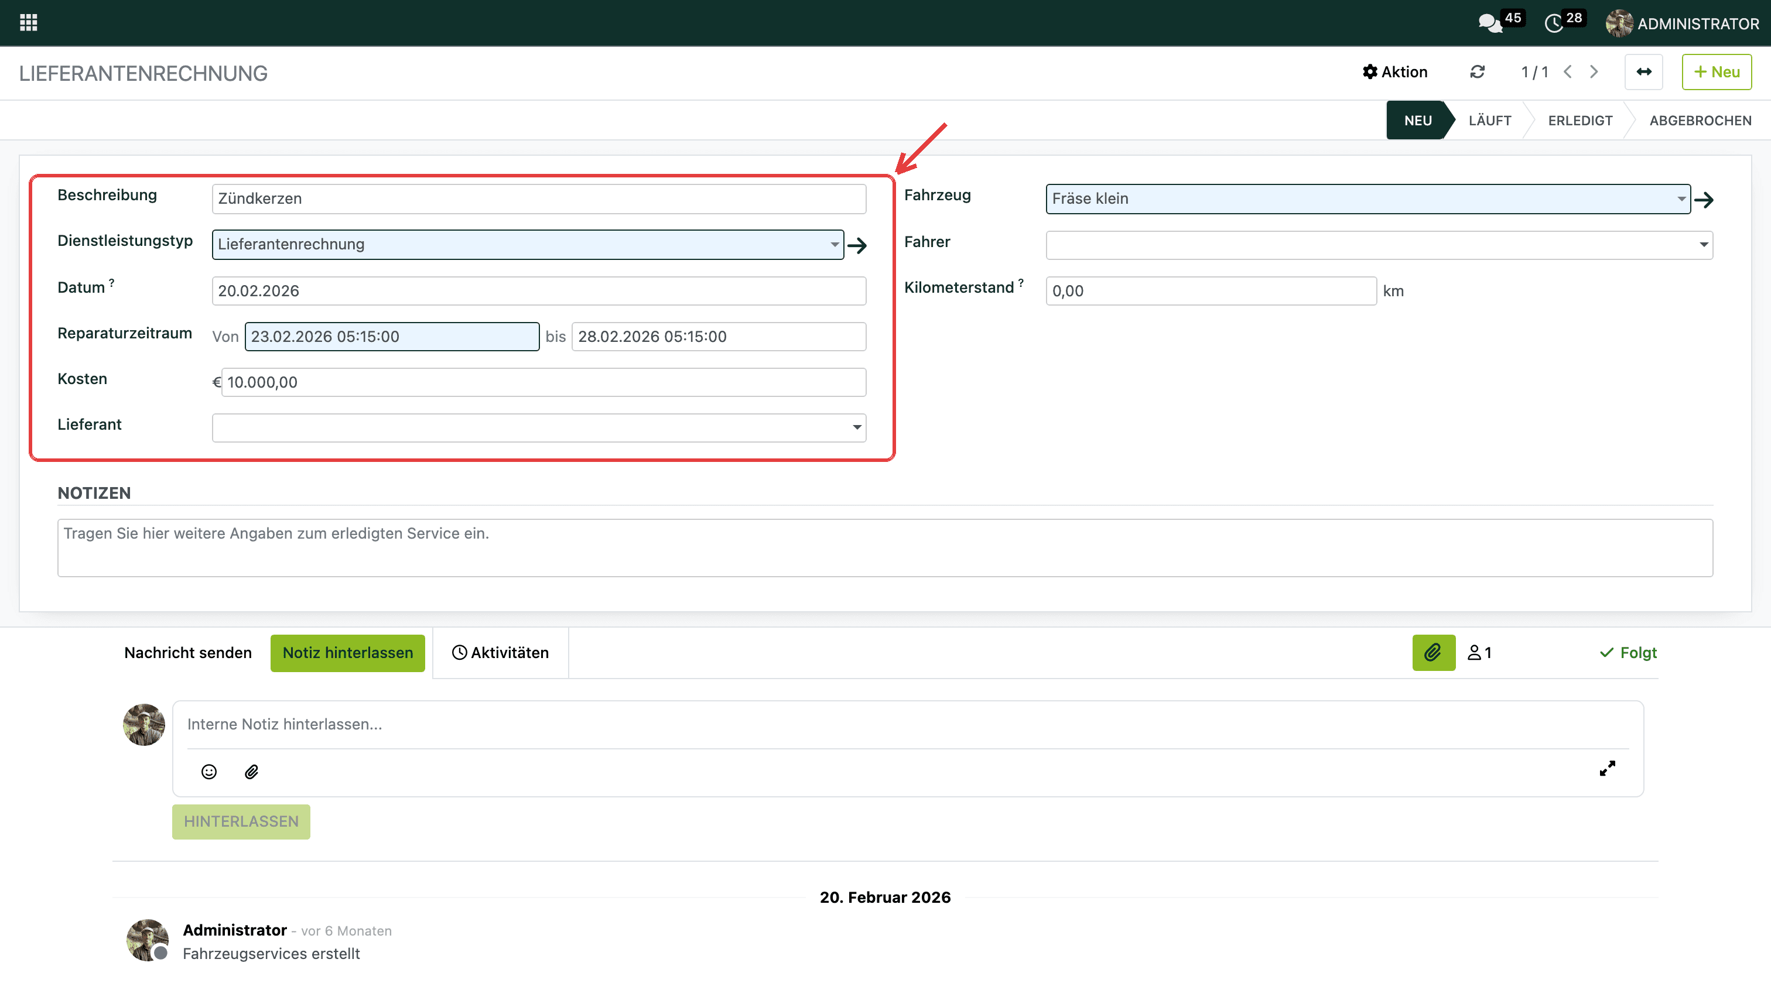Go to next record arrow
The height and width of the screenshot is (1007, 1771).
1594,72
